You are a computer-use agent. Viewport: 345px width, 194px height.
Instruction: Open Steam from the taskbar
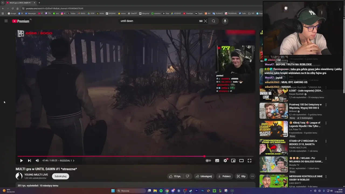click(x=191, y=191)
